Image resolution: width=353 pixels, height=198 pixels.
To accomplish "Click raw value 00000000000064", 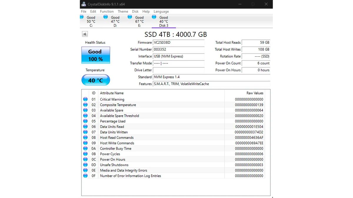I will (249, 110).
